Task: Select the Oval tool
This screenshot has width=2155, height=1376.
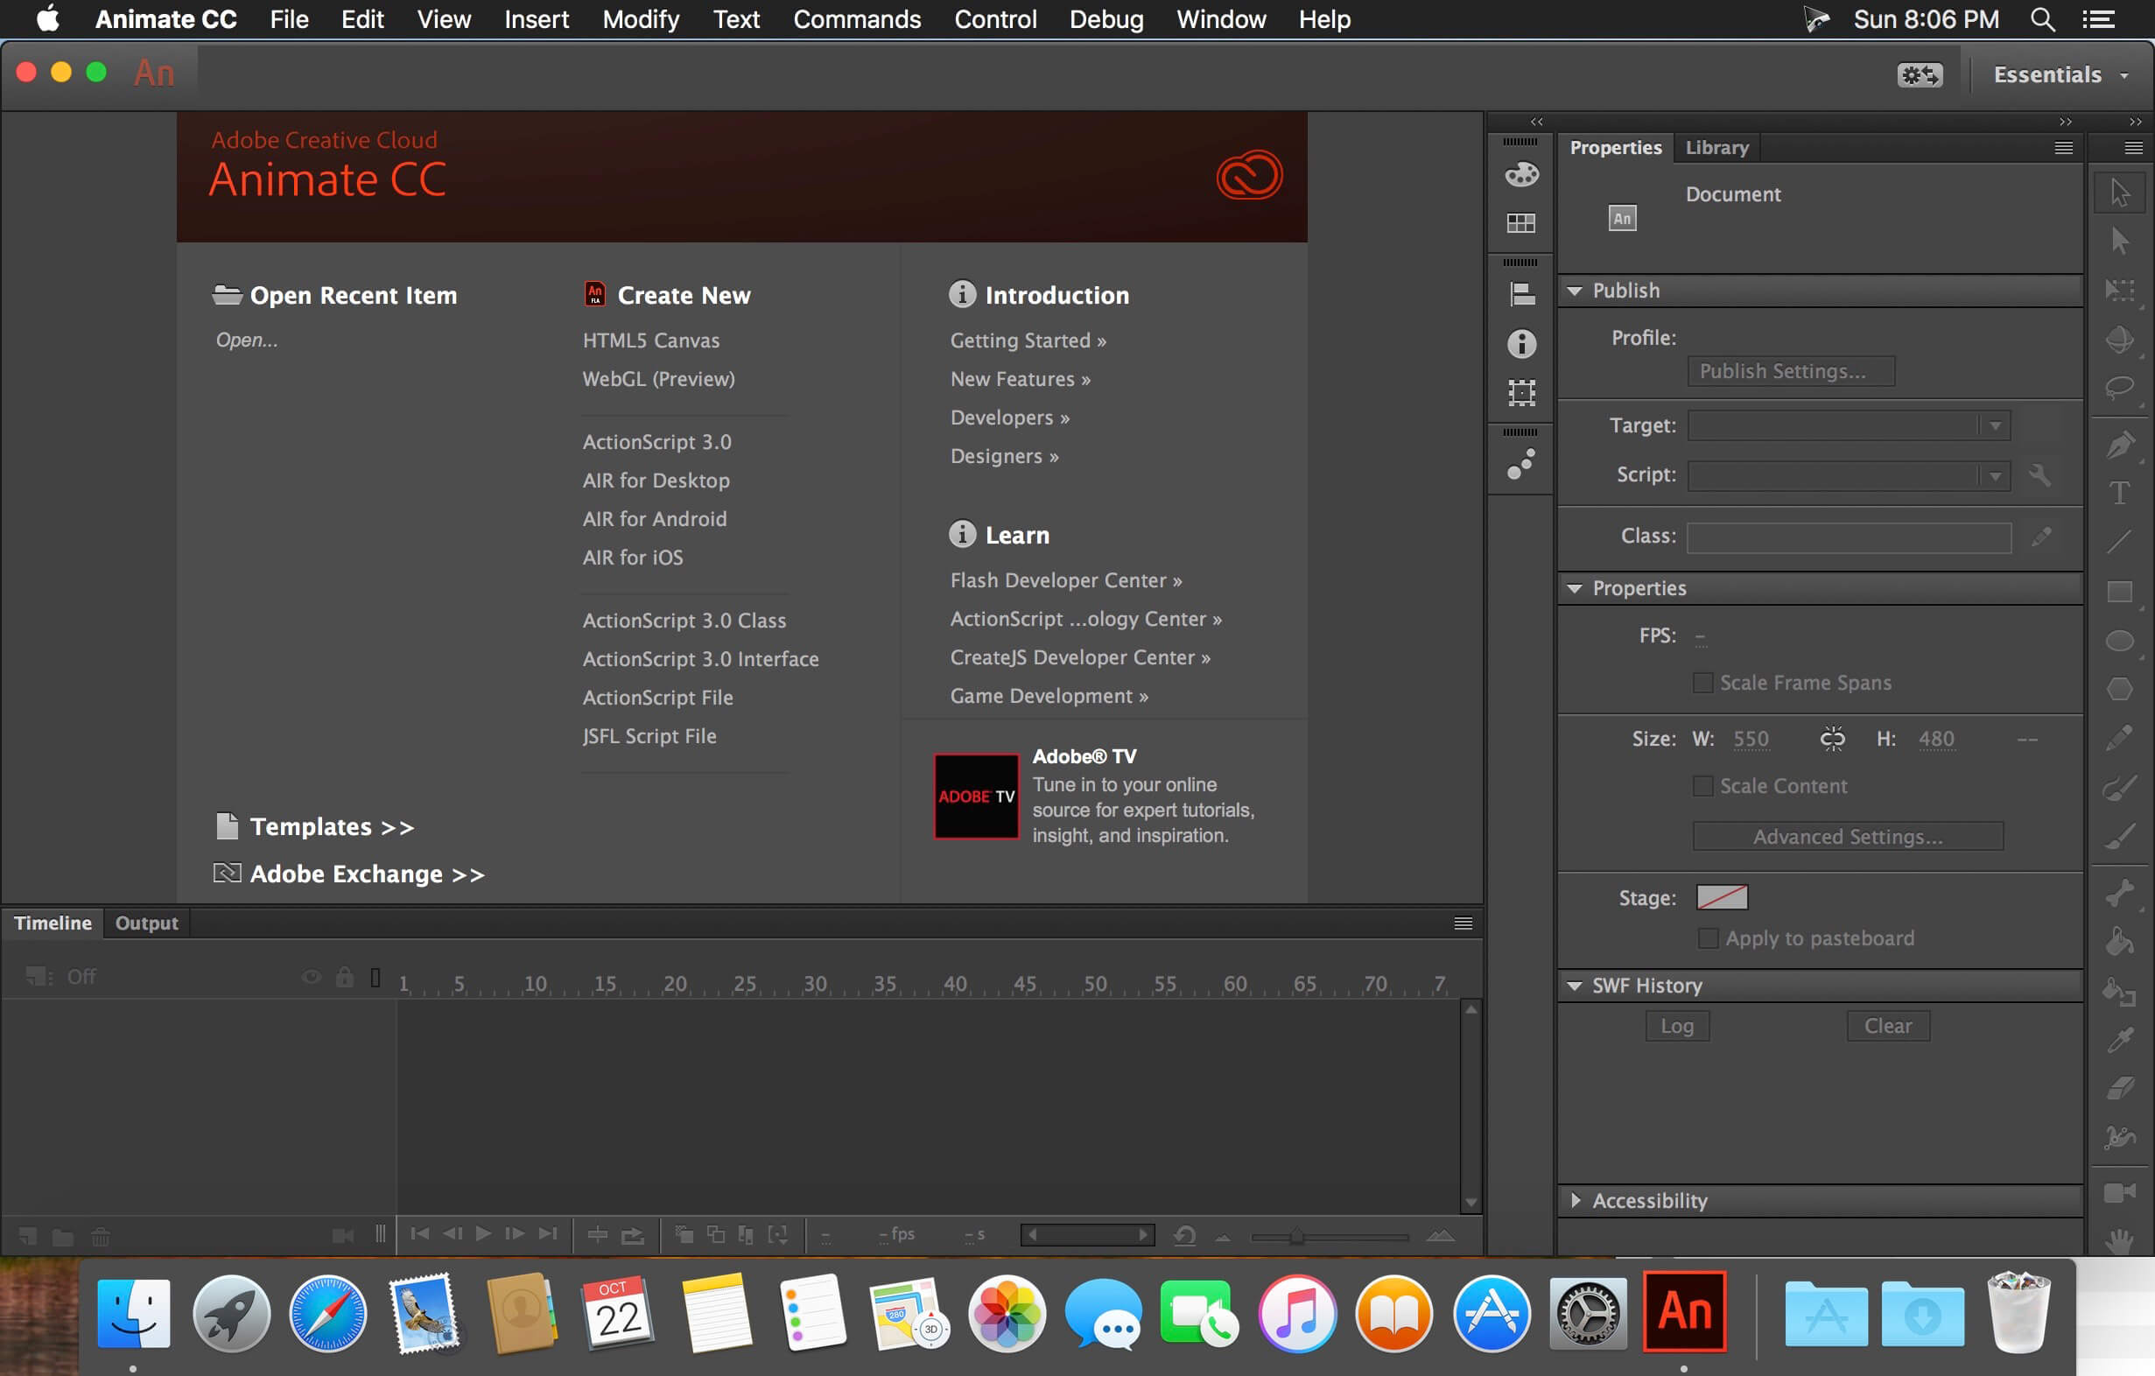Action: [2119, 641]
